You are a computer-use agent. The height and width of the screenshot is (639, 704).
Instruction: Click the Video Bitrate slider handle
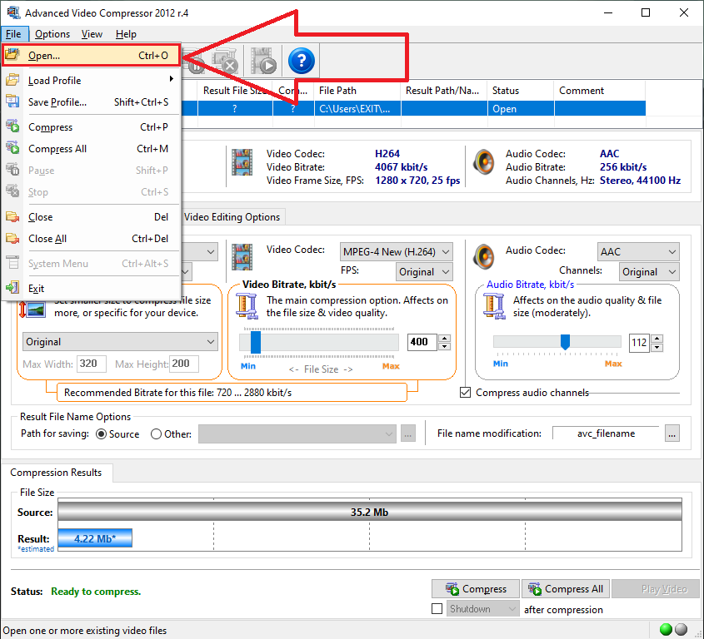click(256, 342)
